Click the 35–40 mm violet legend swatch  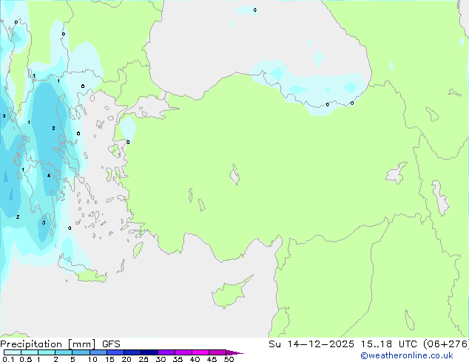coord(183,352)
